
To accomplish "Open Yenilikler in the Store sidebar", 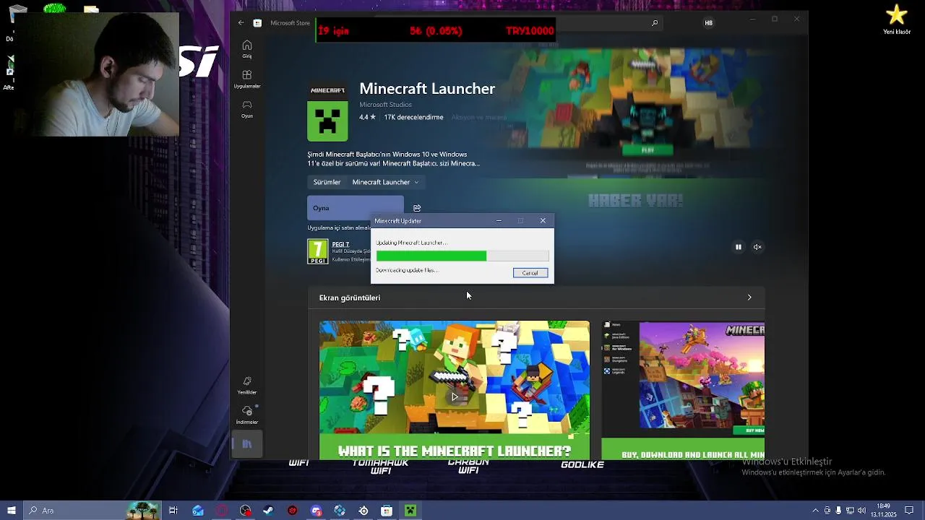I will coord(247,385).
